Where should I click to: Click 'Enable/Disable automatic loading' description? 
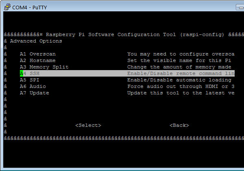(x=179, y=80)
